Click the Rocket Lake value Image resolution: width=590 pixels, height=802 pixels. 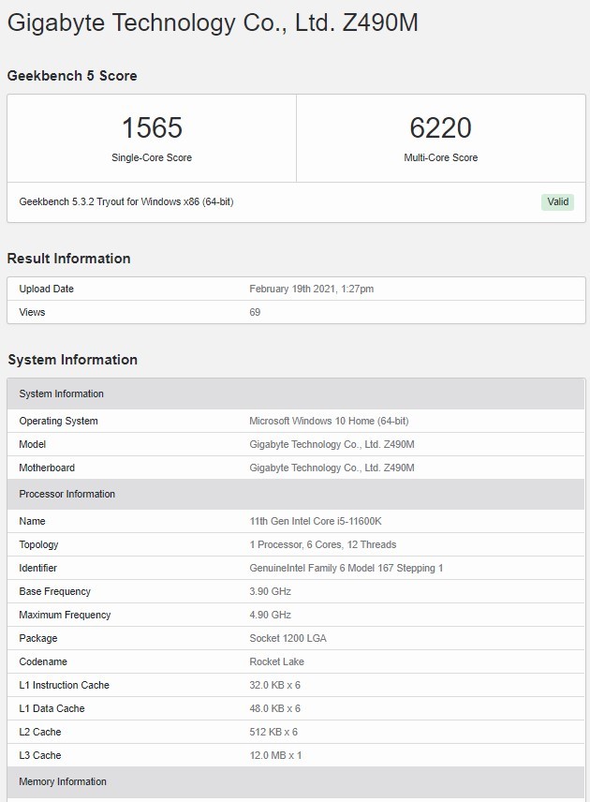pos(276,661)
